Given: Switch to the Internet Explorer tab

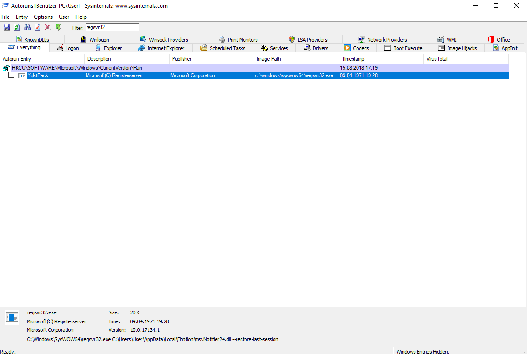Looking at the screenshot, I should click(162, 48).
